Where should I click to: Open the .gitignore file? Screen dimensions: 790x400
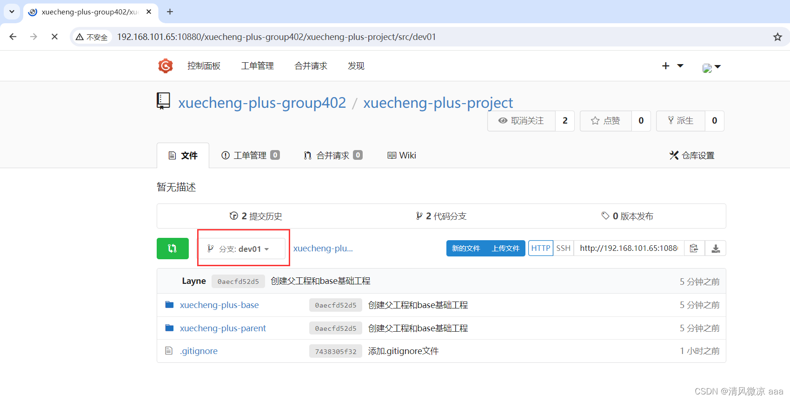tap(199, 351)
